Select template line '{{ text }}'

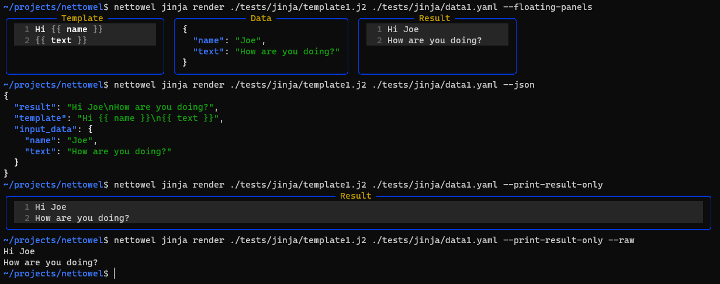61,40
